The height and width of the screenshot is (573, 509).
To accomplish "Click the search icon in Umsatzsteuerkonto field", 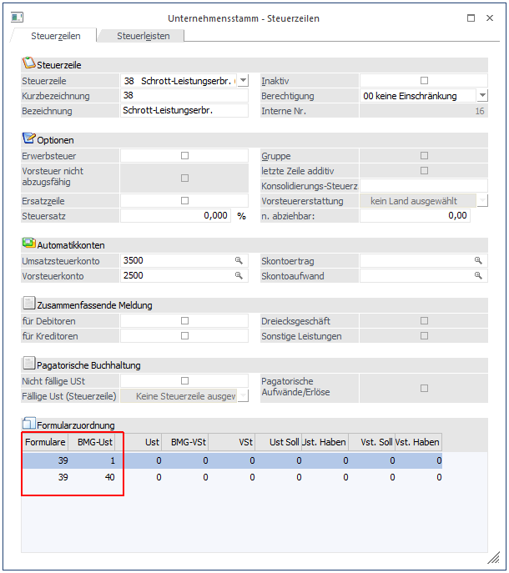I will click(239, 261).
